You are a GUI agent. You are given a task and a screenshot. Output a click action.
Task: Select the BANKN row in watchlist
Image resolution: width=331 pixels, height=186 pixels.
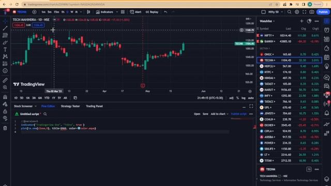290,41
